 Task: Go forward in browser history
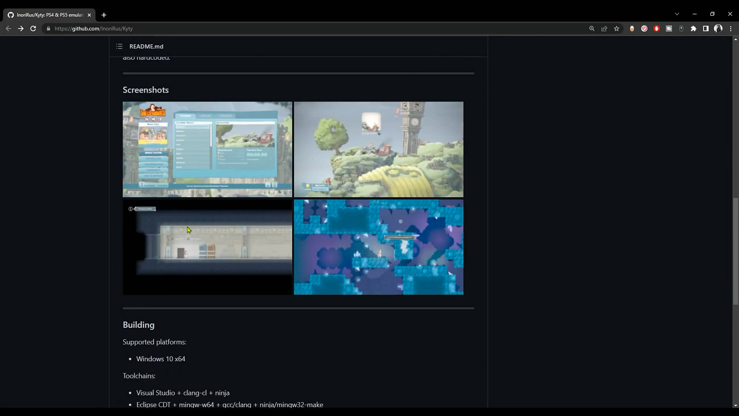click(x=21, y=29)
